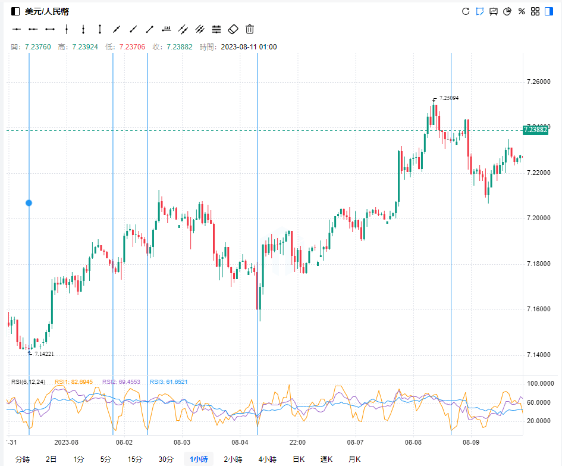Select the horizontal levels lines tool

pyautogui.click(x=216, y=29)
